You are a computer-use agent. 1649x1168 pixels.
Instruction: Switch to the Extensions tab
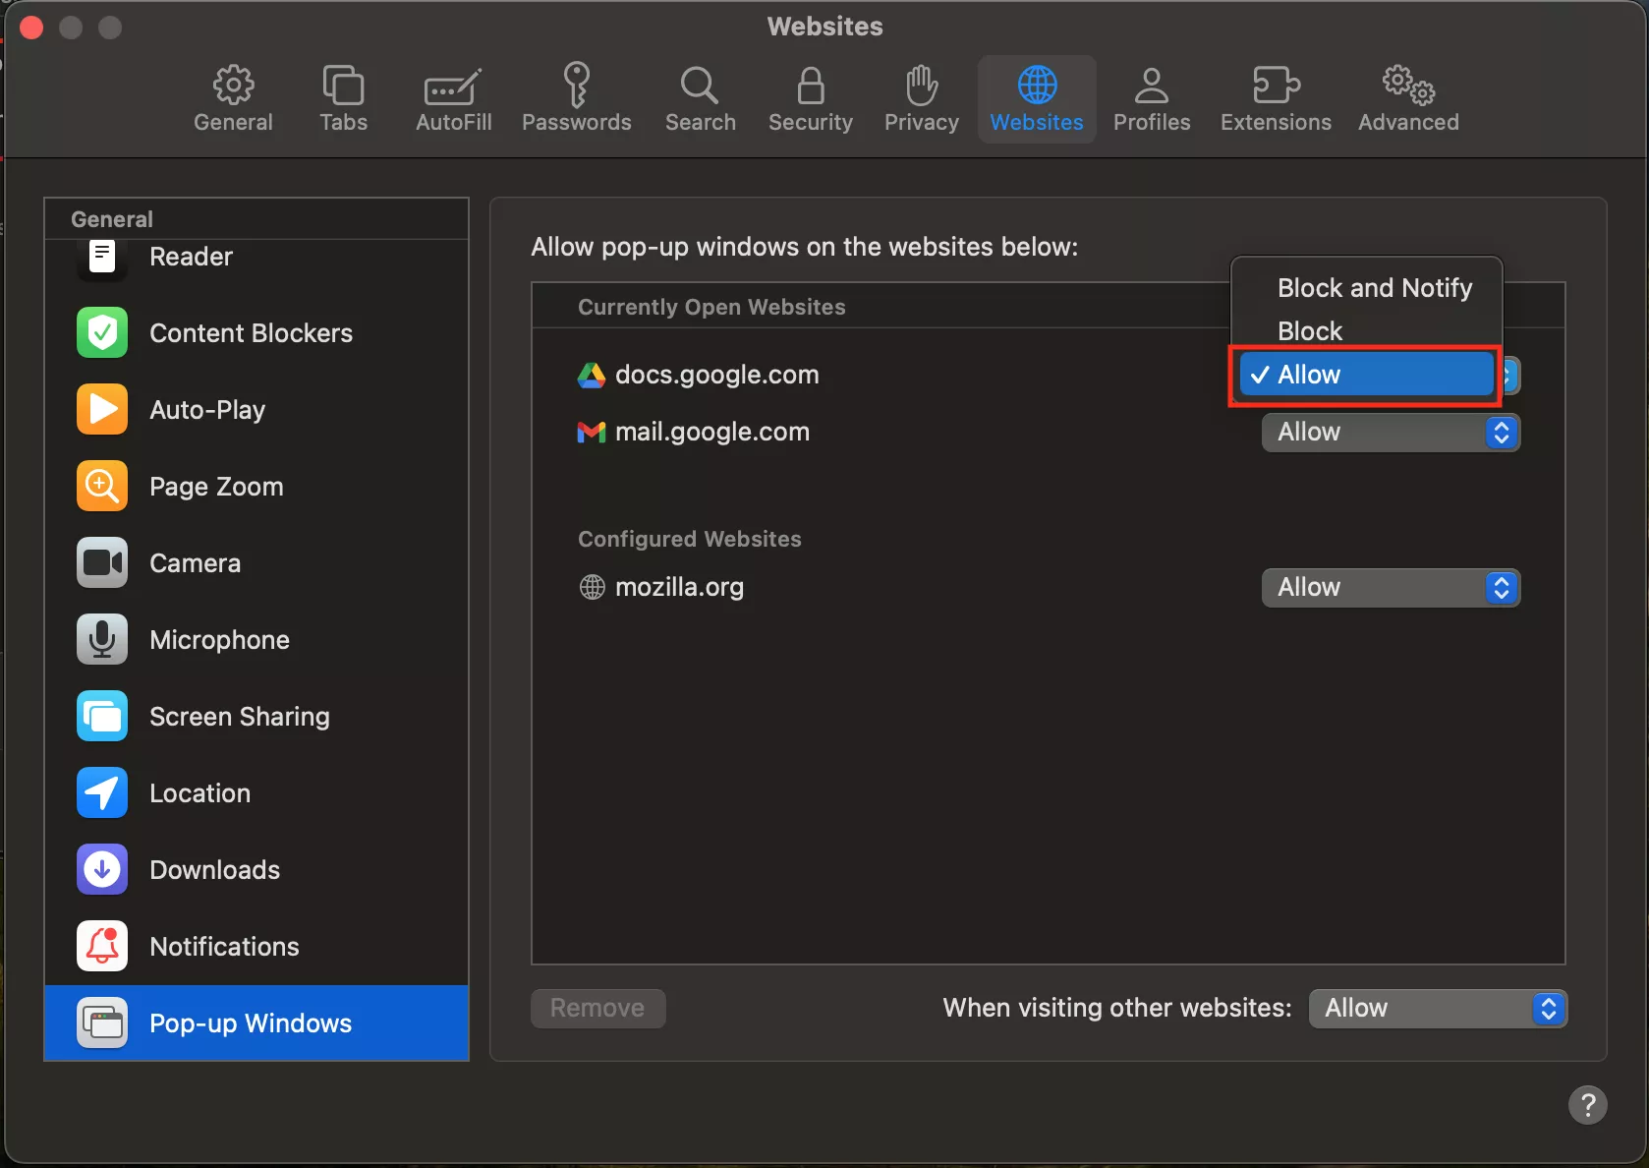pos(1275,99)
